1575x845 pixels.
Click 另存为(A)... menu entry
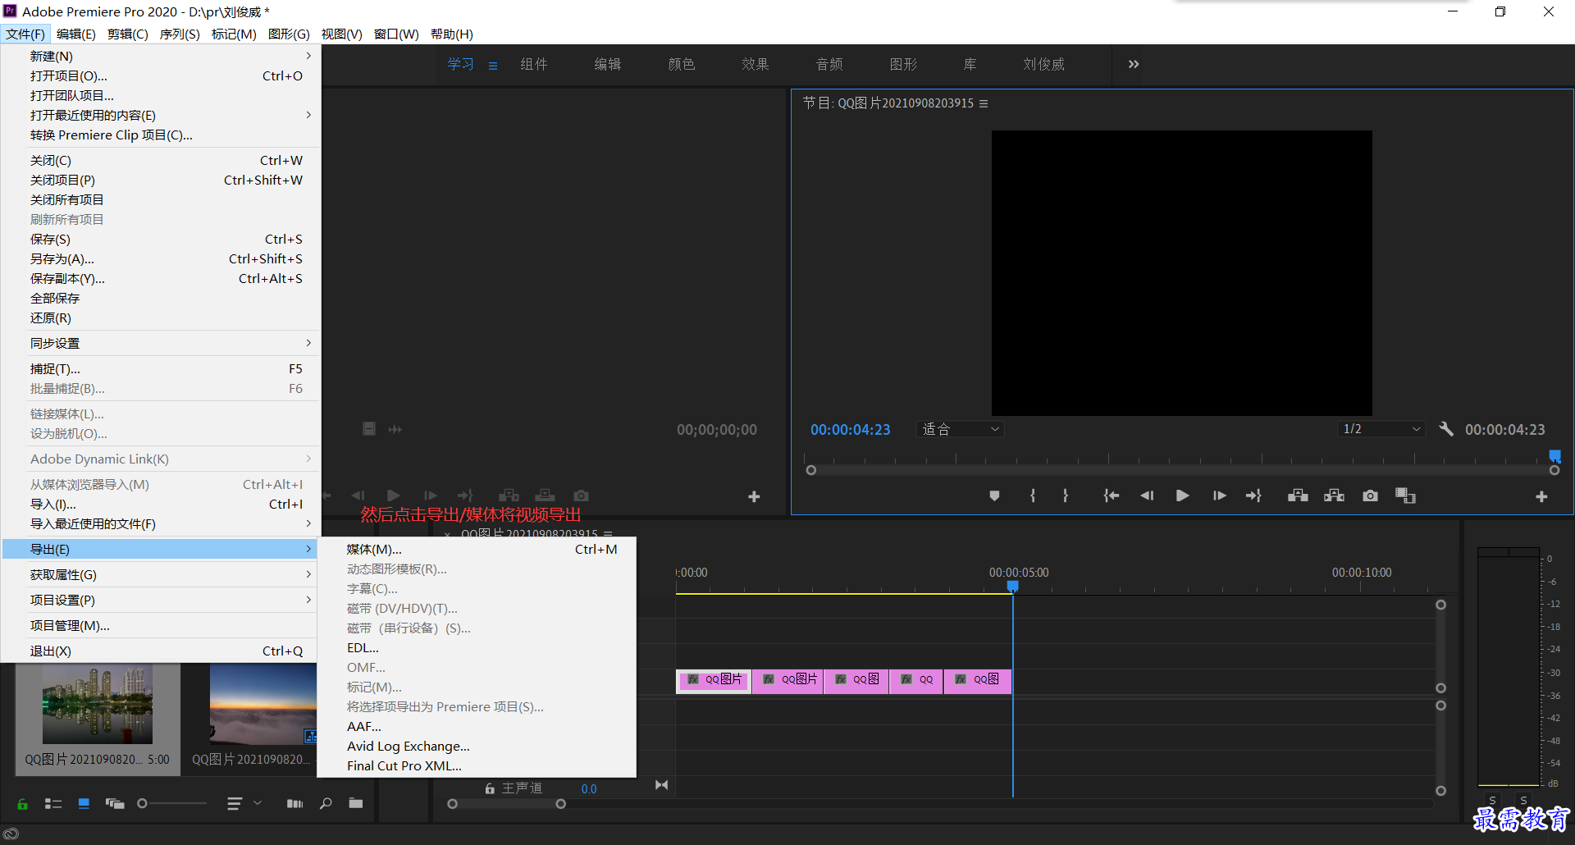pos(160,258)
